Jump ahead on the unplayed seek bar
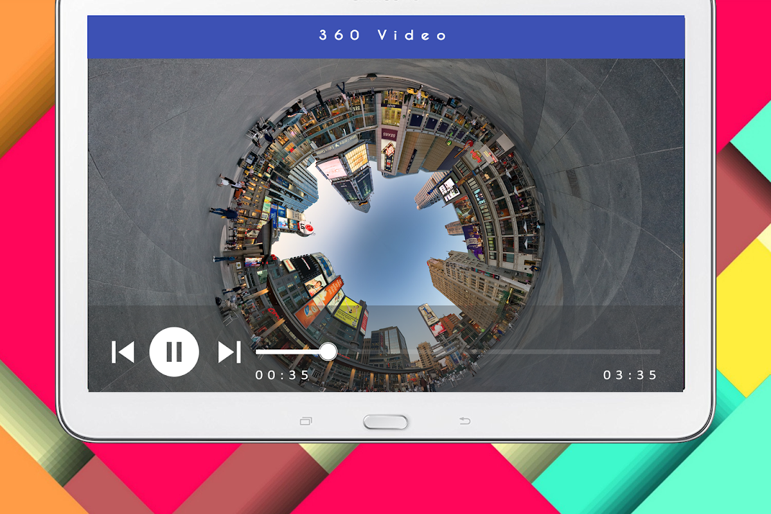The image size is (771, 514). tap(499, 351)
